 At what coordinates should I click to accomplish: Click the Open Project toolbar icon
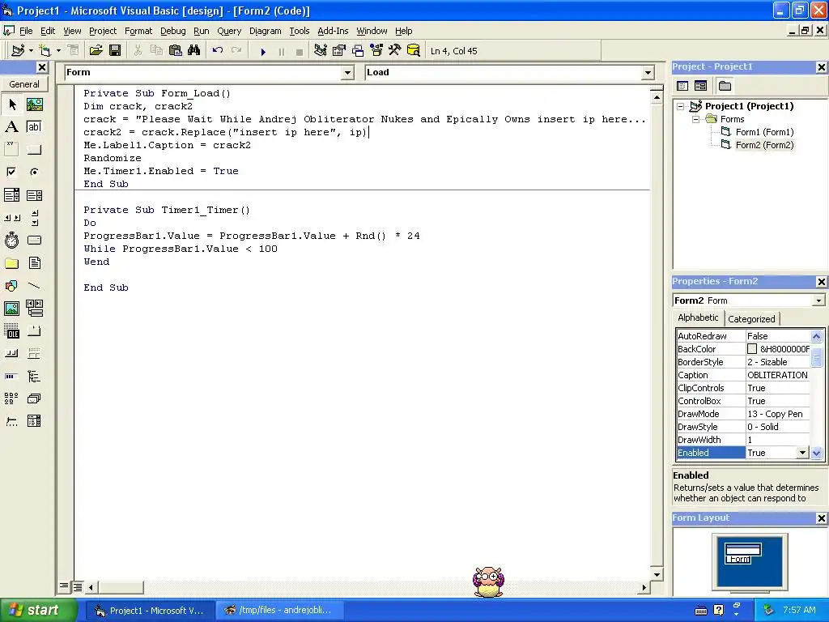click(x=96, y=51)
